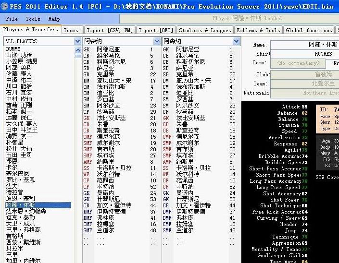
Task: Click the Goalkeeper Skills value 50
Action: point(305,256)
